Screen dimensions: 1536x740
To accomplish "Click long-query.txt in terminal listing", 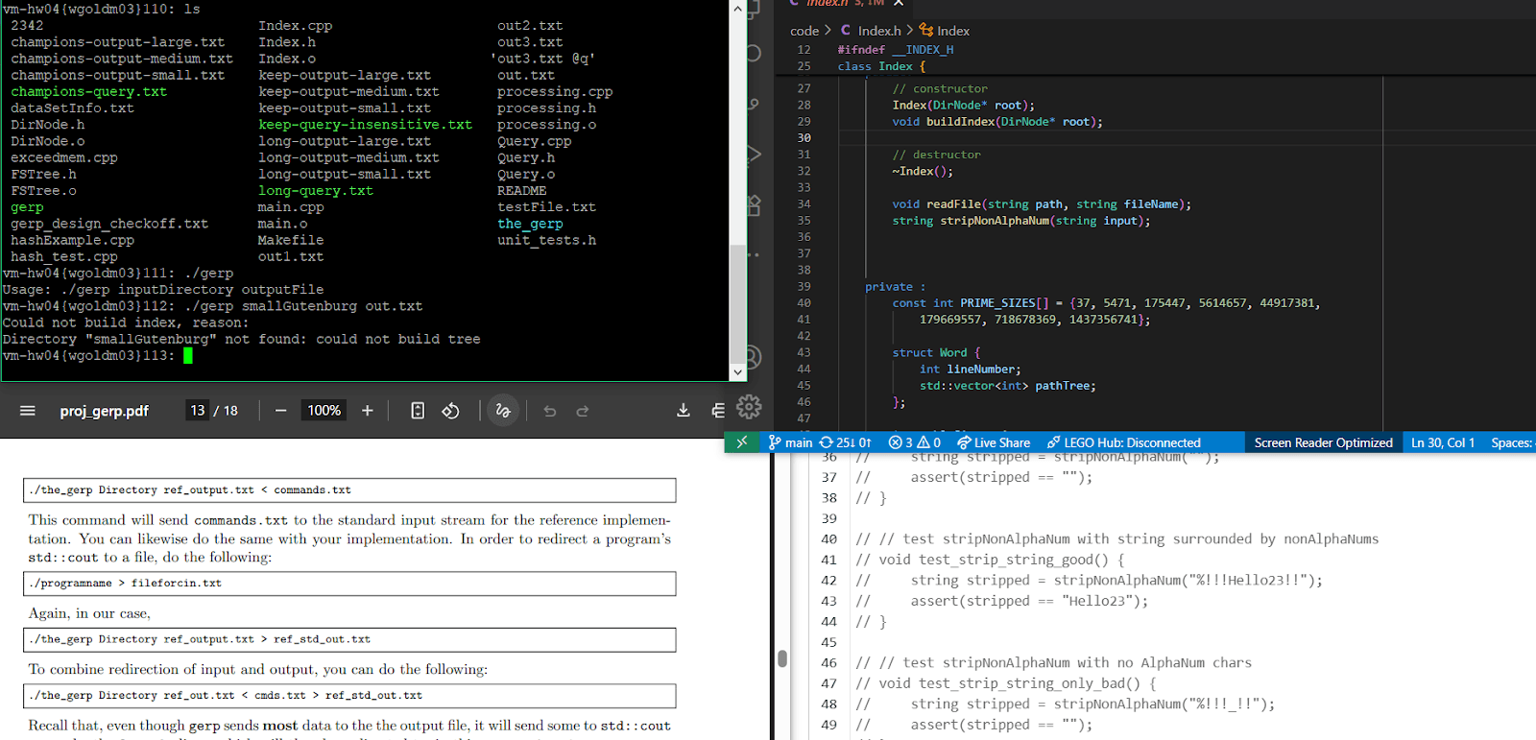I will [316, 191].
